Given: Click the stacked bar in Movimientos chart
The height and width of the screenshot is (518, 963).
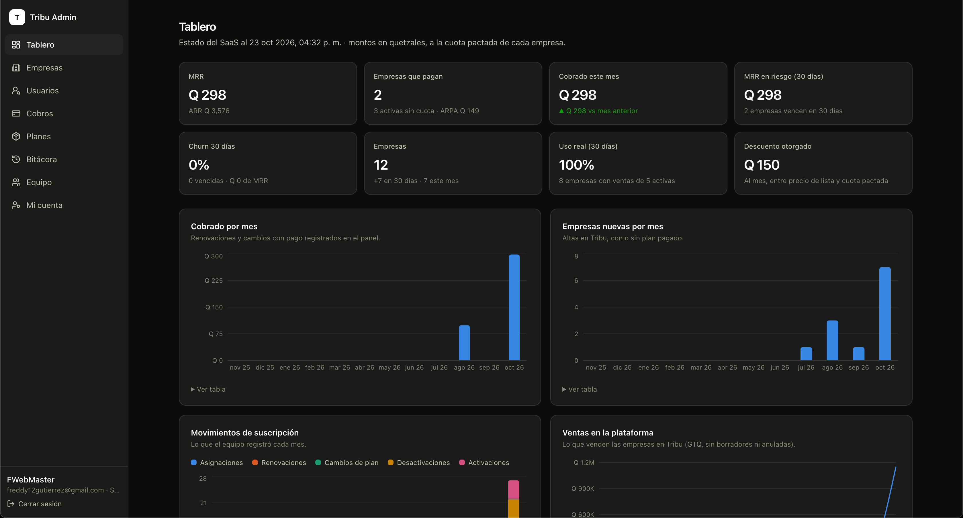Looking at the screenshot, I should [x=514, y=499].
